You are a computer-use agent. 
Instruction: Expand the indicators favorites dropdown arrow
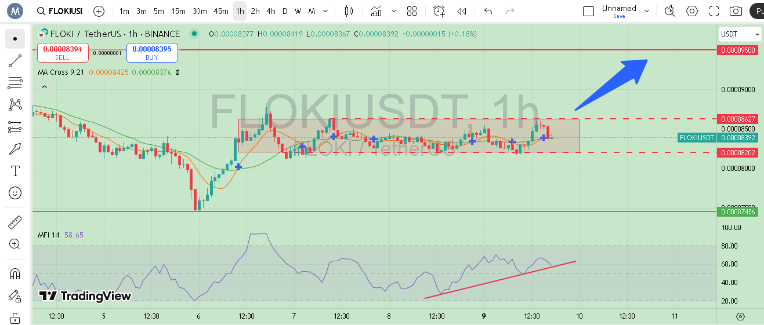click(394, 11)
